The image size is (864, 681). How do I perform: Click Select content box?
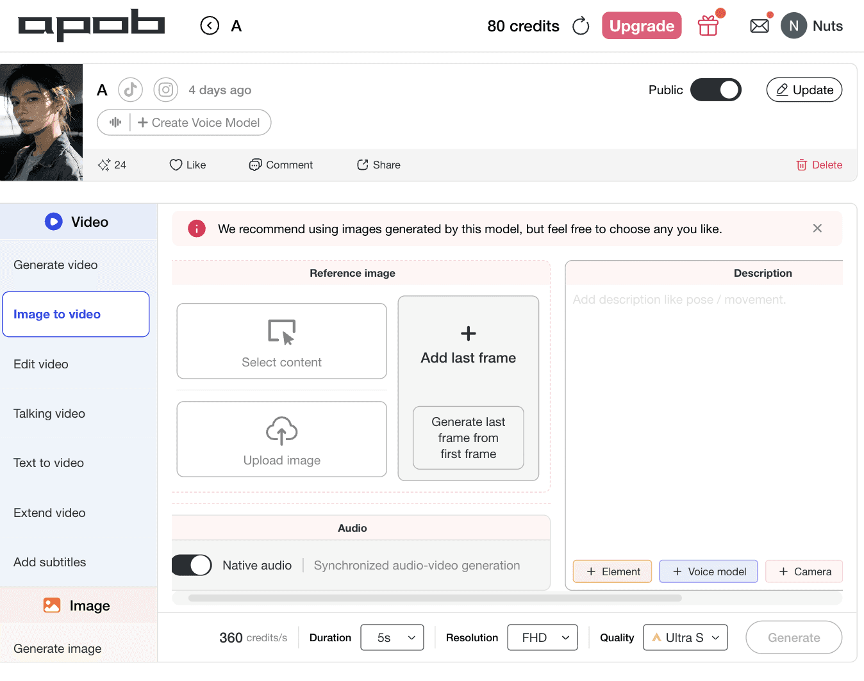[x=282, y=341]
